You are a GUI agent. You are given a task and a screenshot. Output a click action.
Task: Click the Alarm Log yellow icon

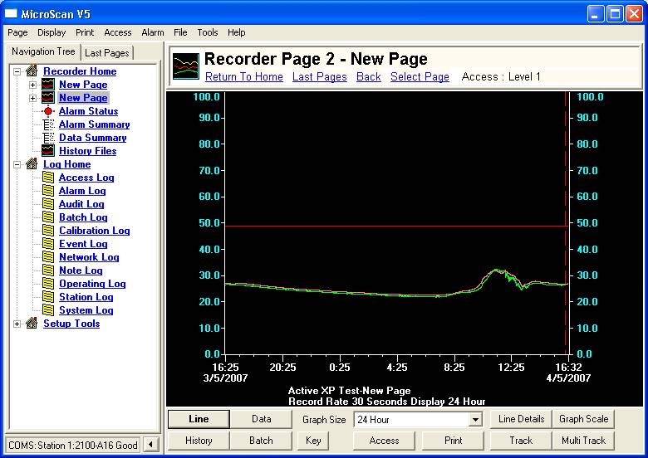[48, 191]
